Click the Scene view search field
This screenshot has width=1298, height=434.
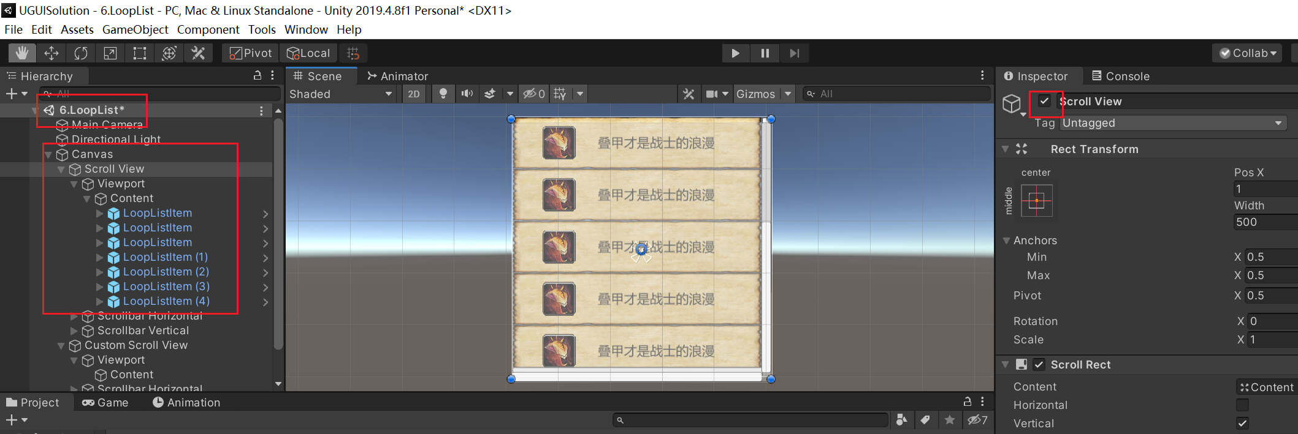(x=896, y=94)
